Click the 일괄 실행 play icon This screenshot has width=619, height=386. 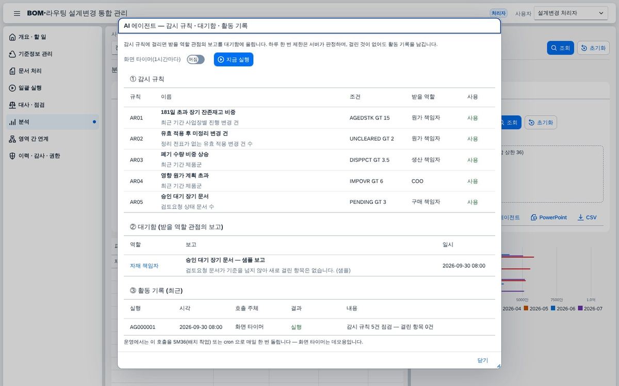12,88
